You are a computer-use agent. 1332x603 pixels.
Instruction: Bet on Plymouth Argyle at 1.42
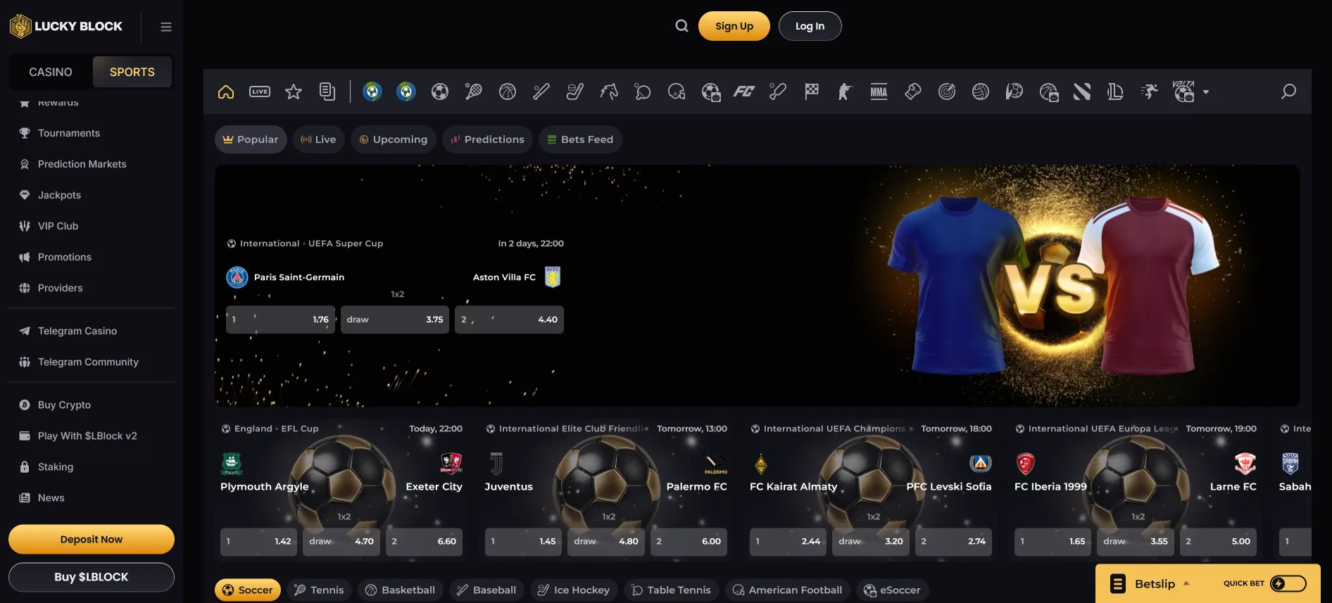coord(258,542)
